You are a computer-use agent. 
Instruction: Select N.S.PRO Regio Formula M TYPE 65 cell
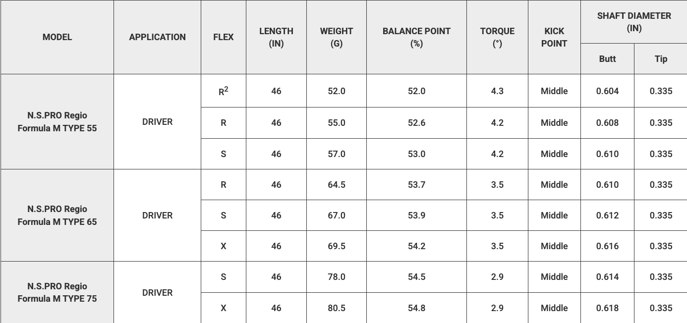point(57,215)
